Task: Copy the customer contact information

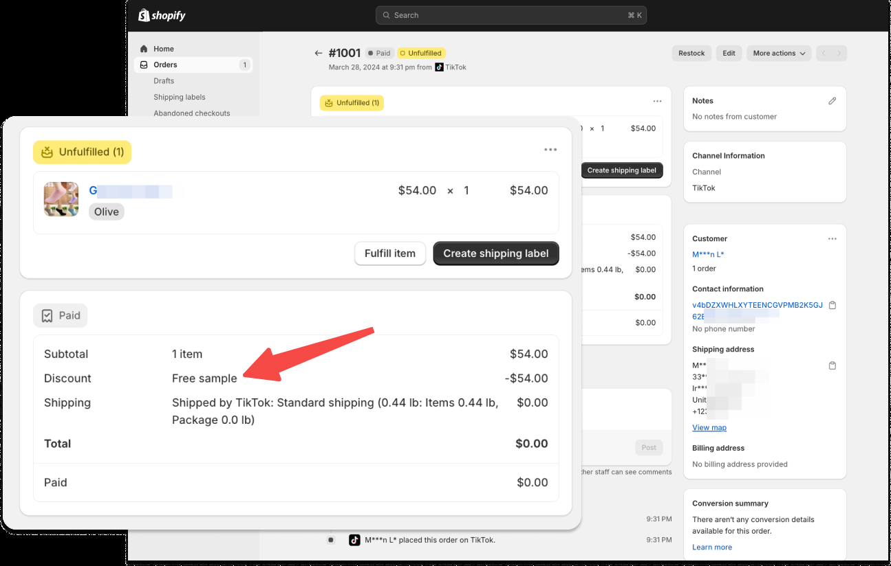Action: [x=832, y=305]
